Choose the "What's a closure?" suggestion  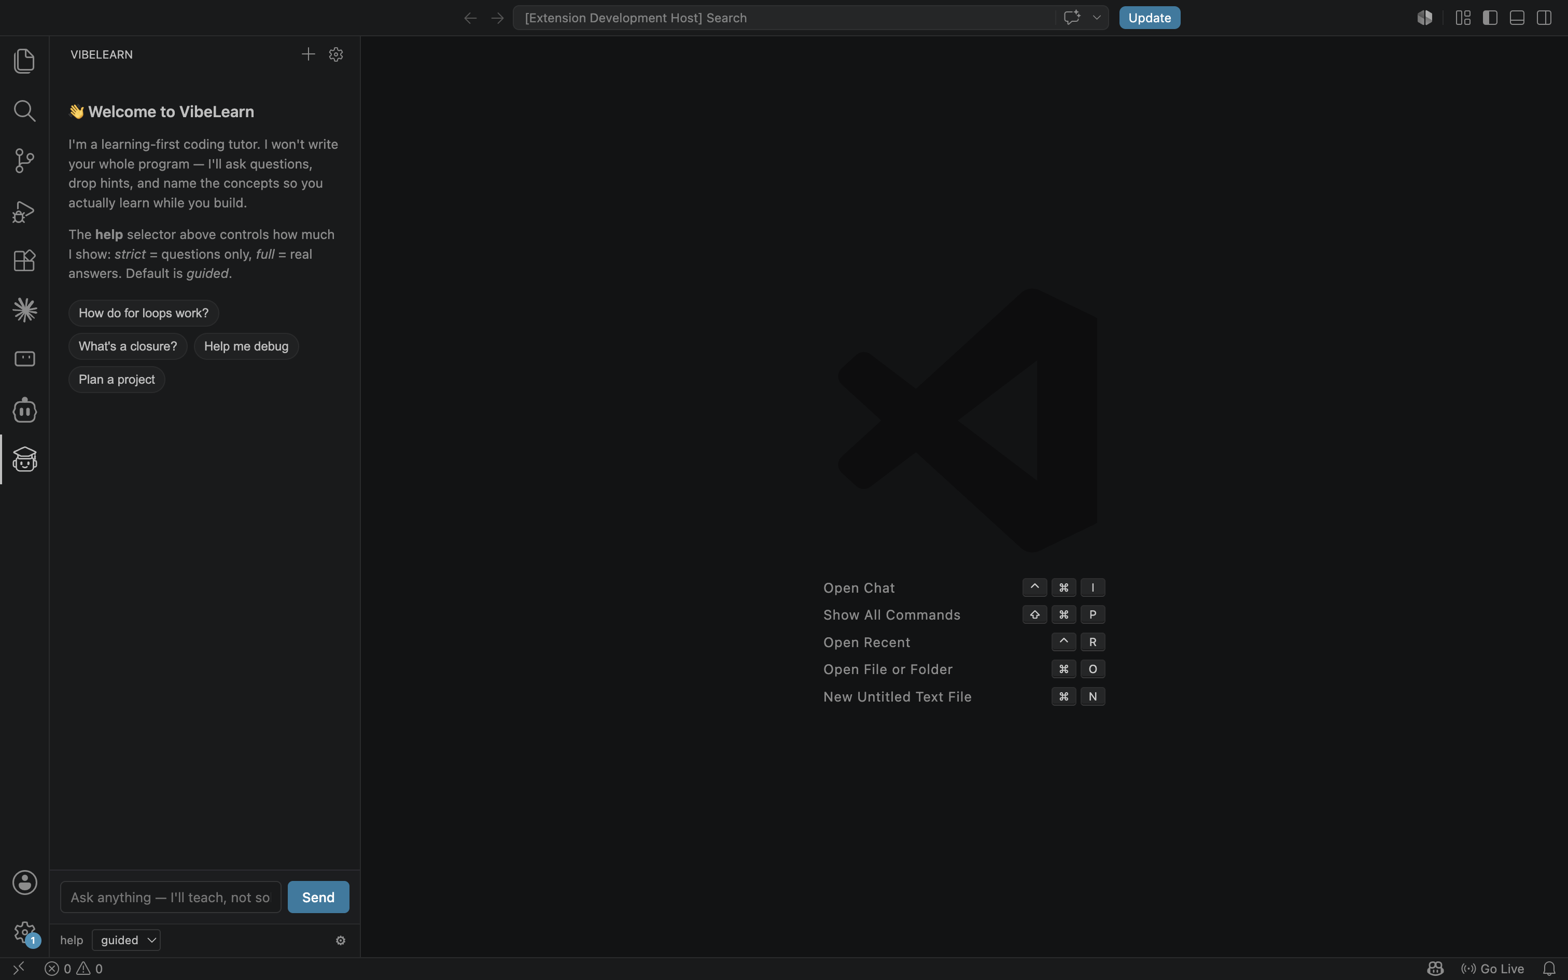[128, 346]
